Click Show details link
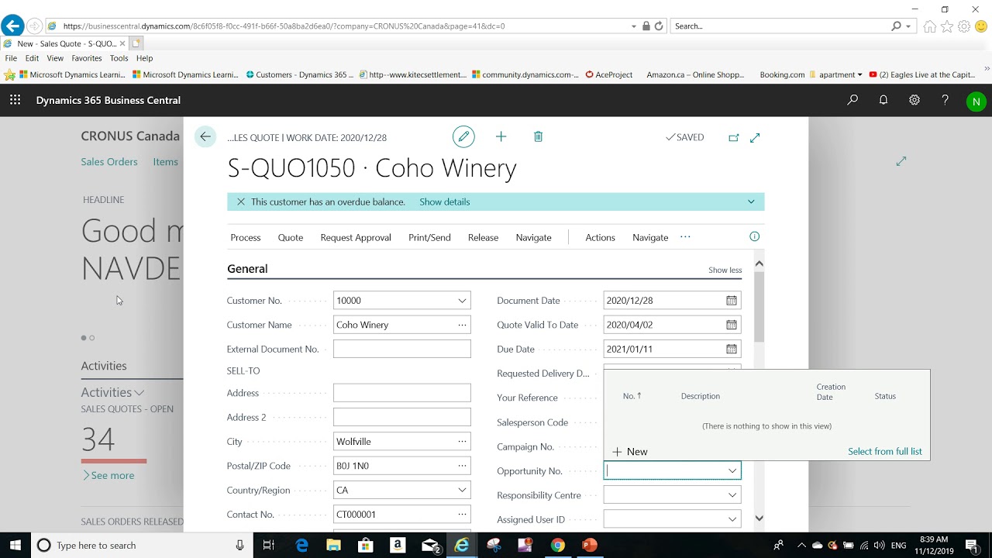 444,201
